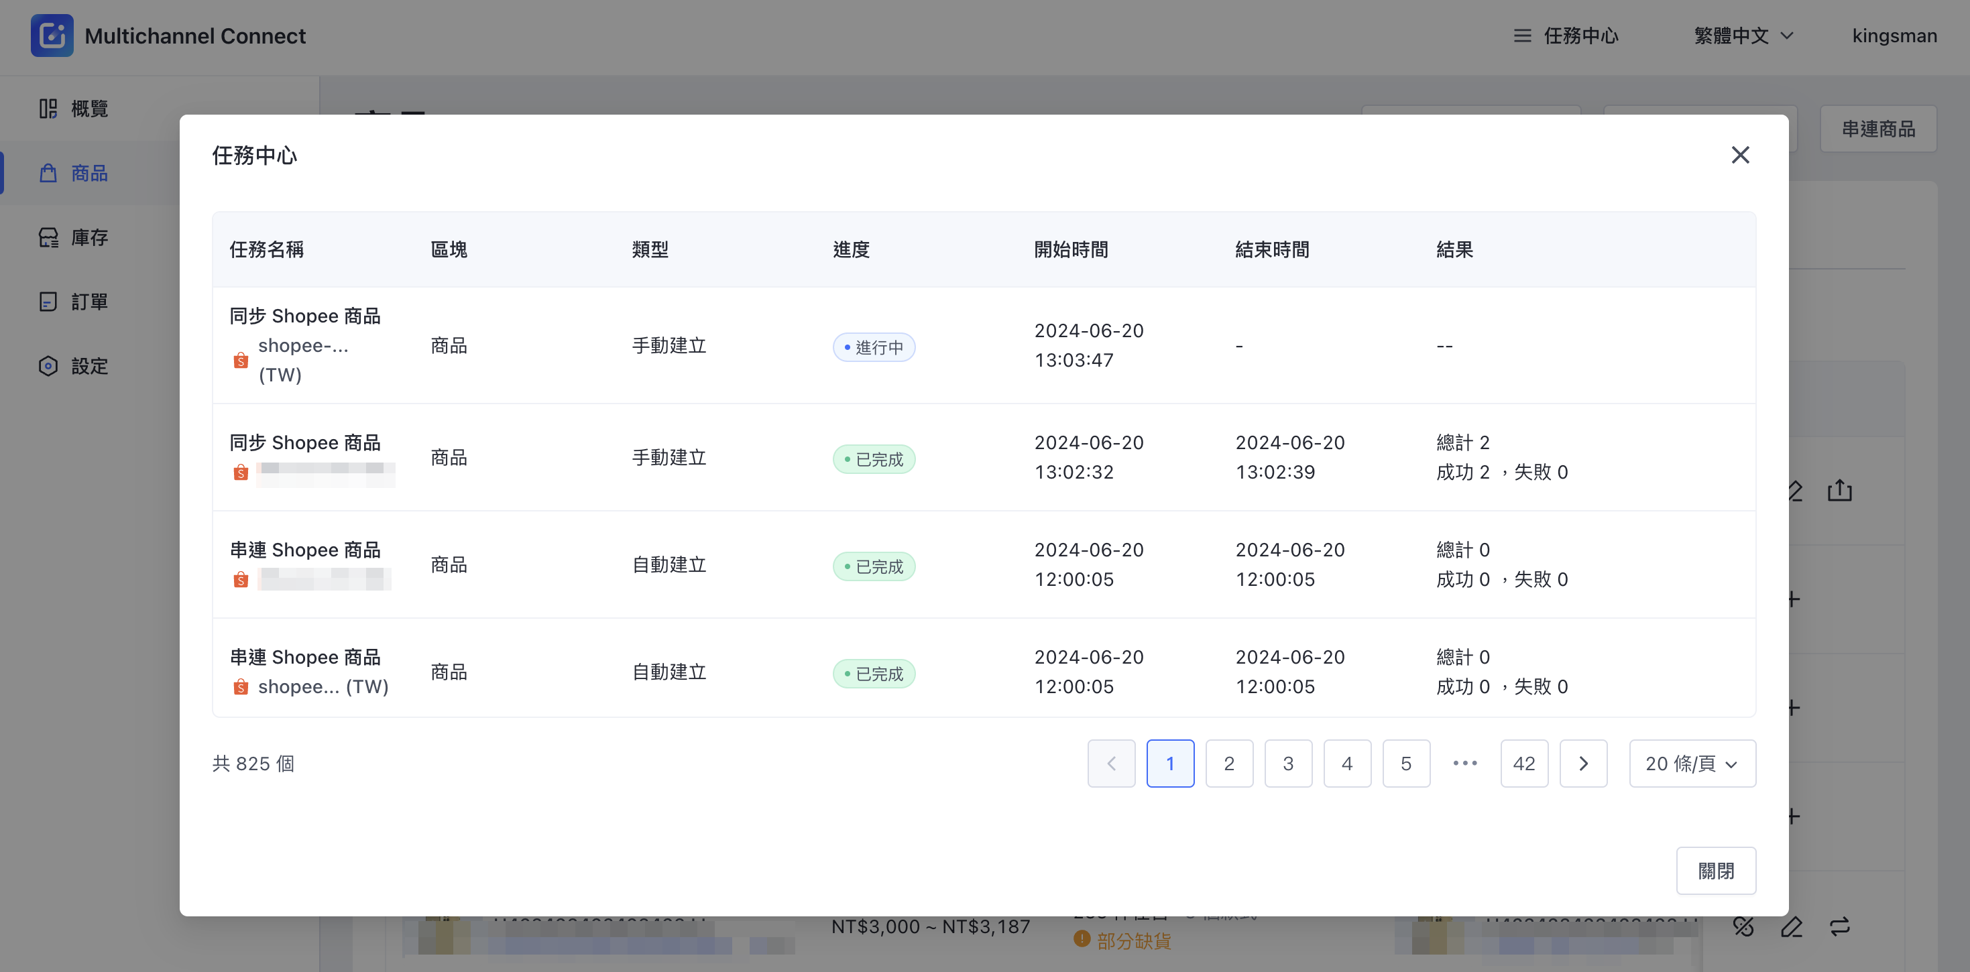This screenshot has width=1970, height=972.
Task: Click the 商品 shopping bag icon
Action: click(48, 173)
